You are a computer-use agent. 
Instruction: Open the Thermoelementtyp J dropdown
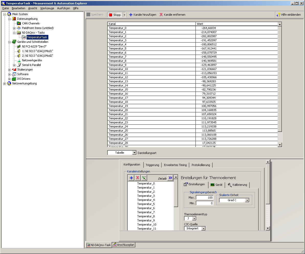tap(194, 219)
